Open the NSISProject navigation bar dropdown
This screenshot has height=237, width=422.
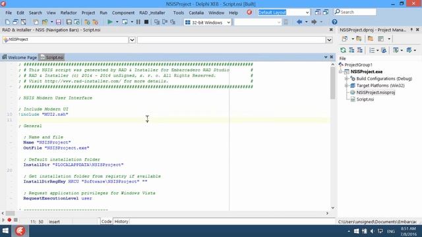pos(132,39)
